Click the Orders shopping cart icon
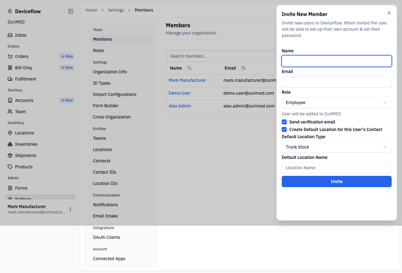Viewport: 402px width, 273px height. pos(10,56)
